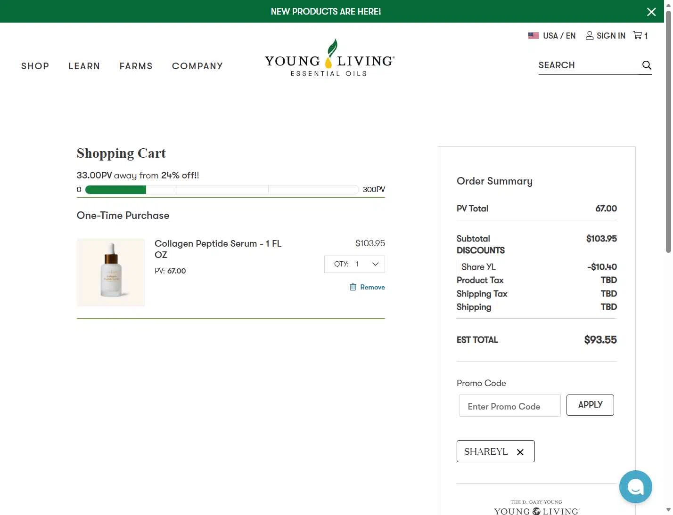Click the New Products Are Here banner
Screen dimensions: 673x515
point(326,12)
